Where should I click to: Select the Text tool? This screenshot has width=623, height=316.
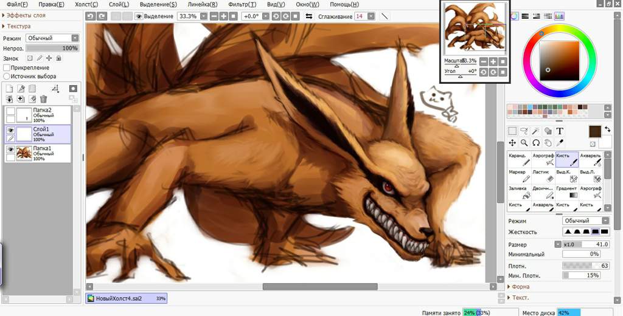pos(560,131)
